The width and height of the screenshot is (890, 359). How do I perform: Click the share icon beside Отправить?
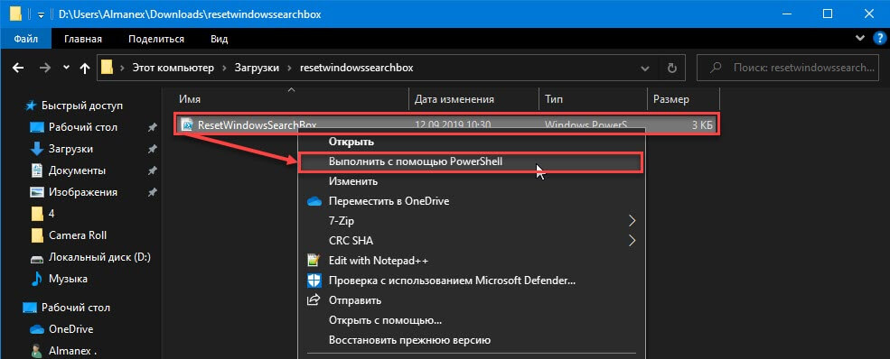[314, 300]
